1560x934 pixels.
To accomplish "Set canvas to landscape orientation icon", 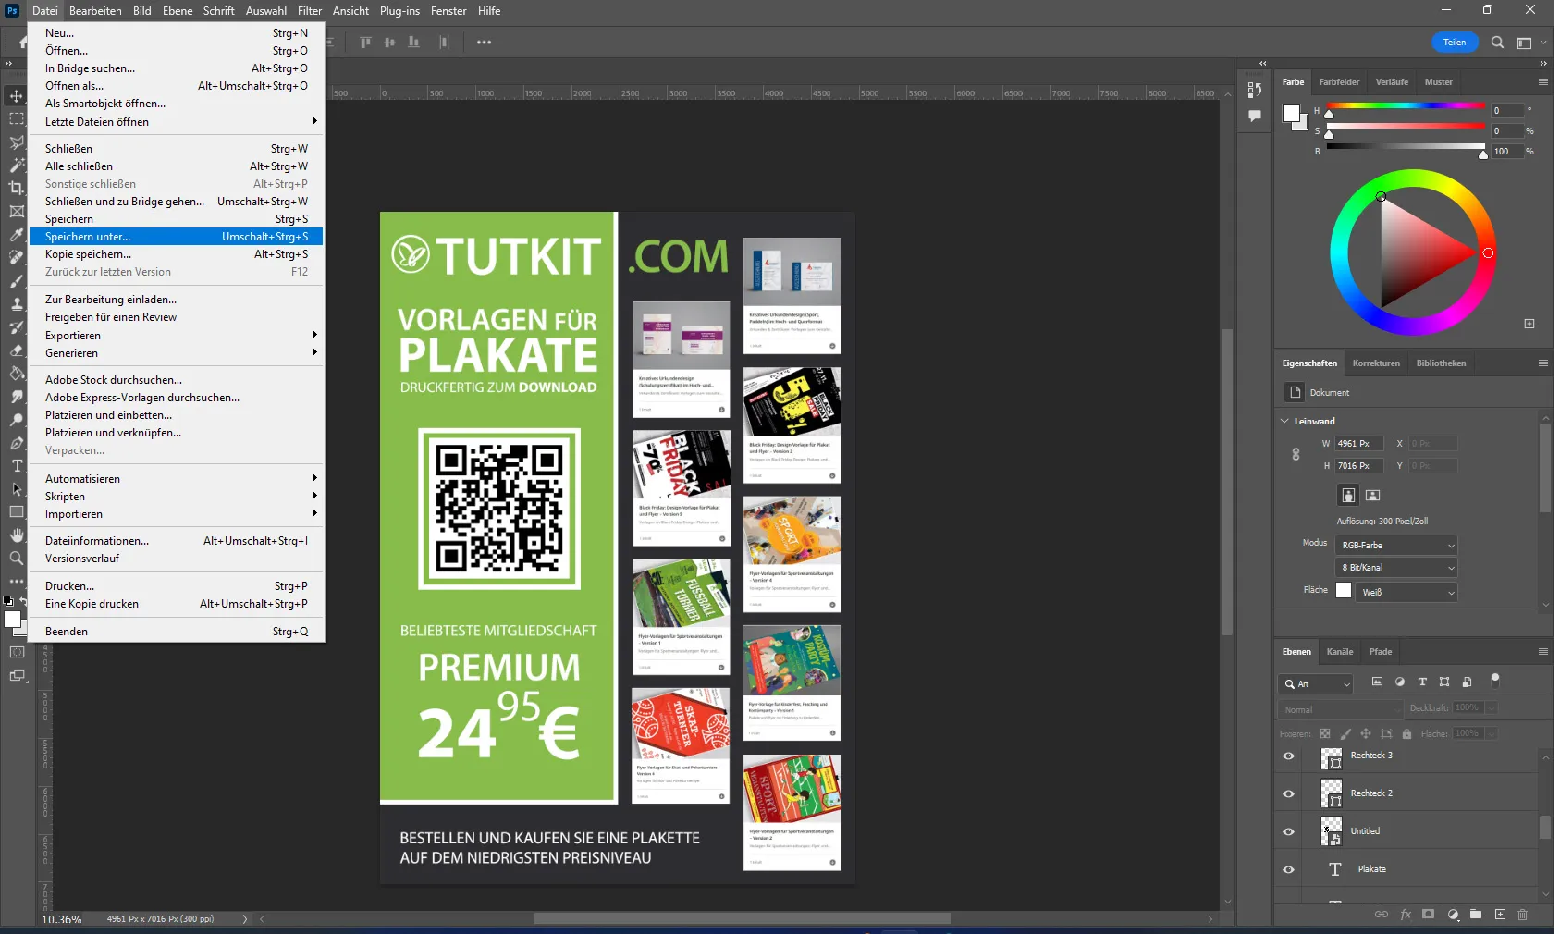I will coord(1373,496).
